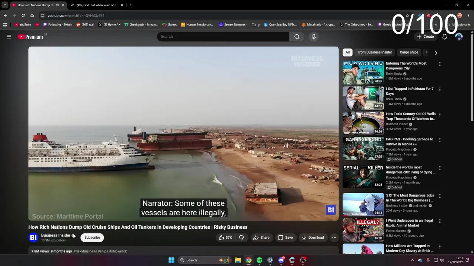Open the #riskybusiness hashtag link

[85, 251]
